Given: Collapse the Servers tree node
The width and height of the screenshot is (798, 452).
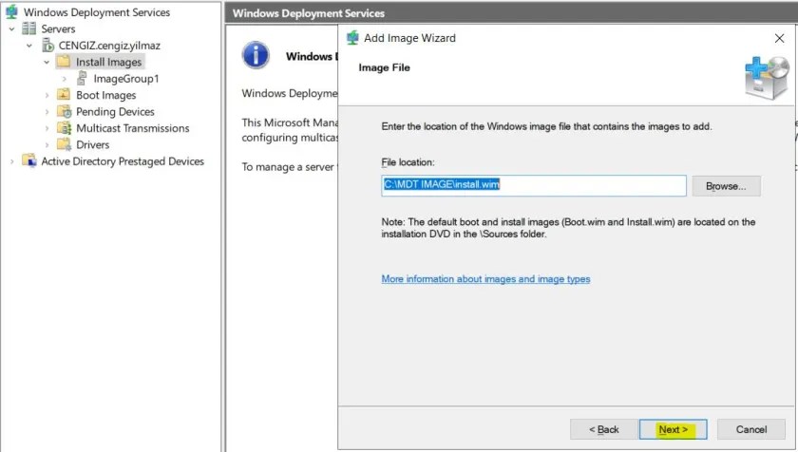Looking at the screenshot, I should (x=11, y=29).
